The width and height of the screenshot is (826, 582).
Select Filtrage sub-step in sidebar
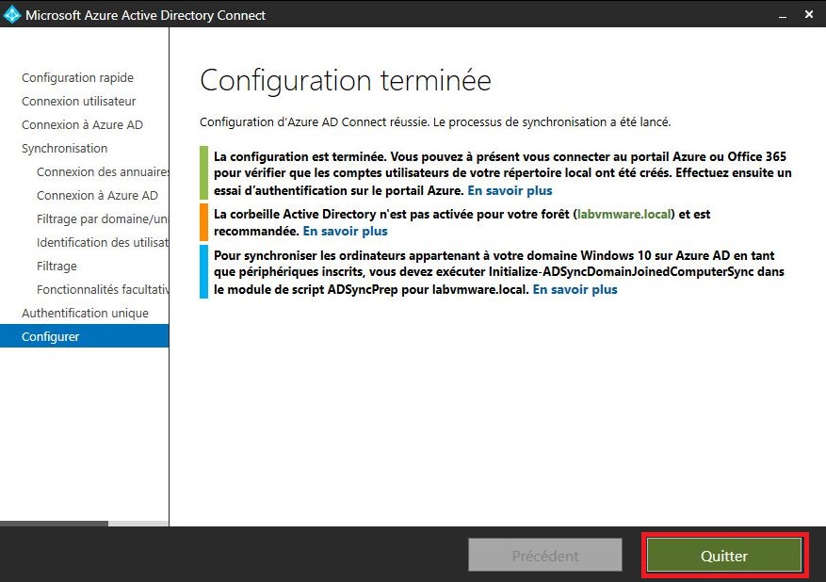[x=57, y=266]
